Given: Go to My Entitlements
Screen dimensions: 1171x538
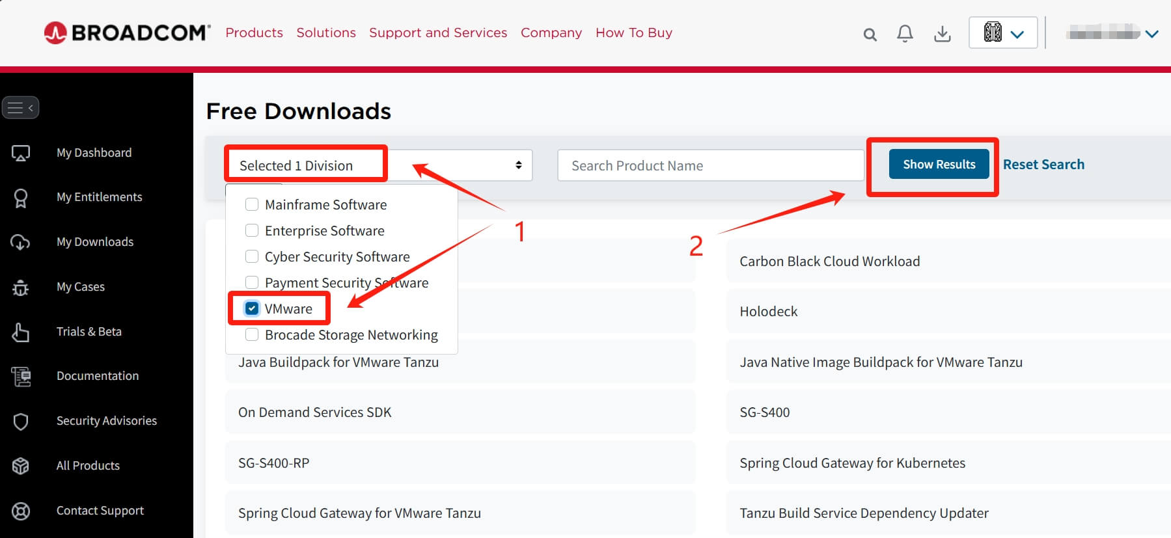Looking at the screenshot, I should [99, 197].
